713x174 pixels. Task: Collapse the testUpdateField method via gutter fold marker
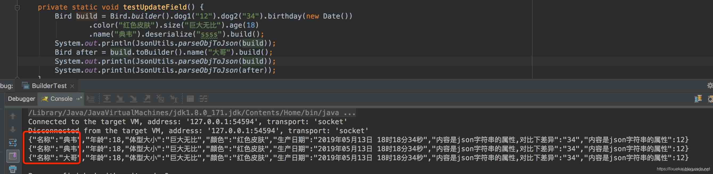[x=17, y=7]
